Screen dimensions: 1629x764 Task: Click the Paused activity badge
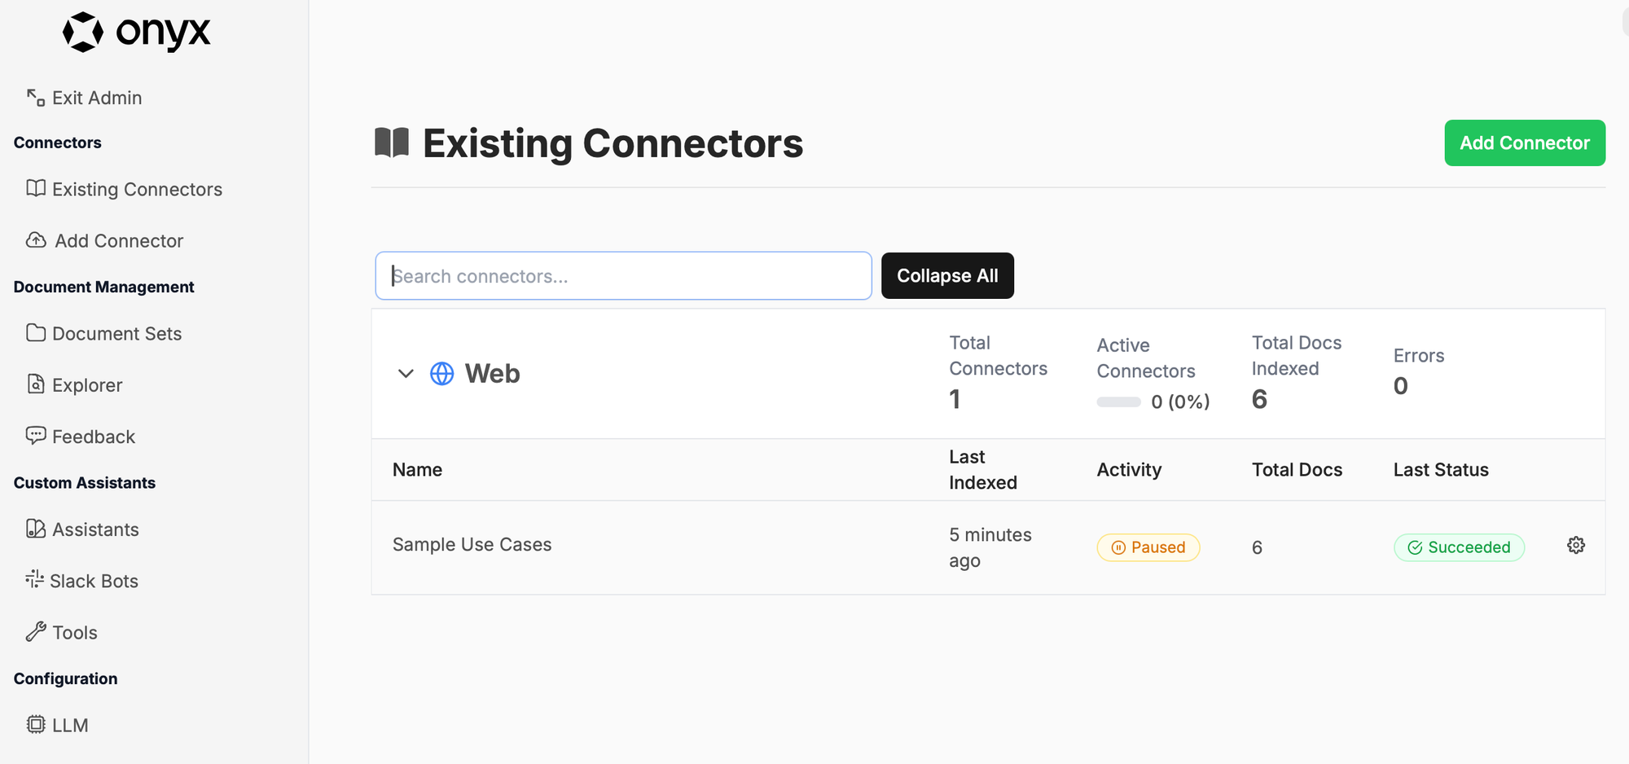pos(1148,547)
